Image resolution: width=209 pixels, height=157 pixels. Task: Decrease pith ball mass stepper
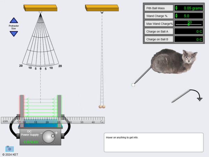pyautogui.click(x=176, y=9)
